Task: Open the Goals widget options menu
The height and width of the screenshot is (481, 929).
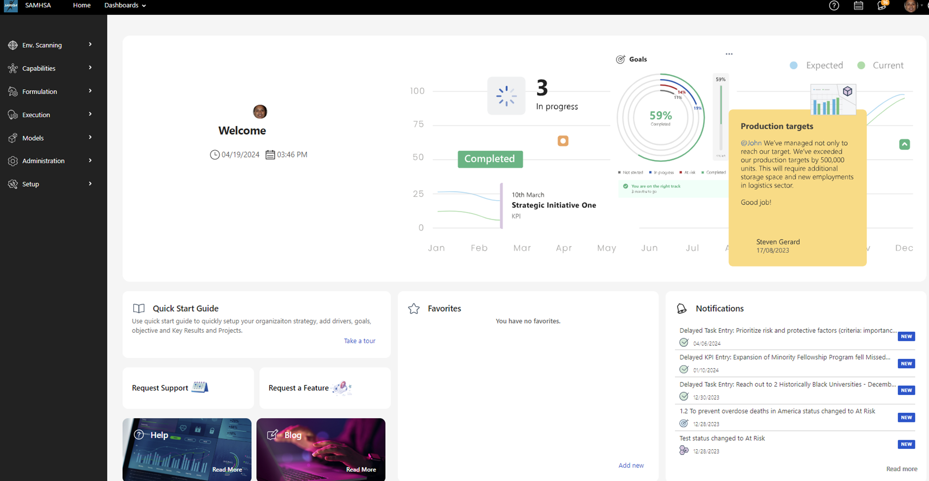Action: 728,53
